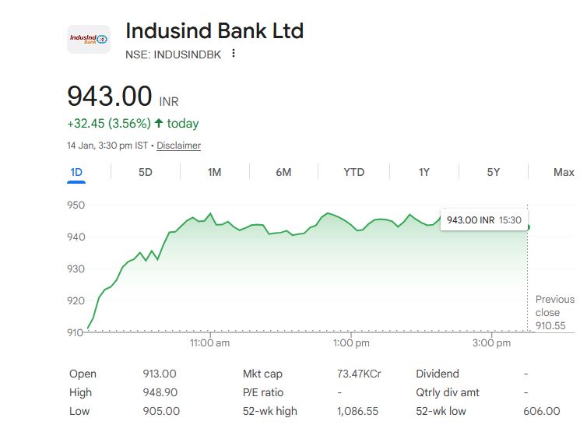Click the chart endpoint dot at 15:30
This screenshot has height=446, width=587.
[x=528, y=227]
